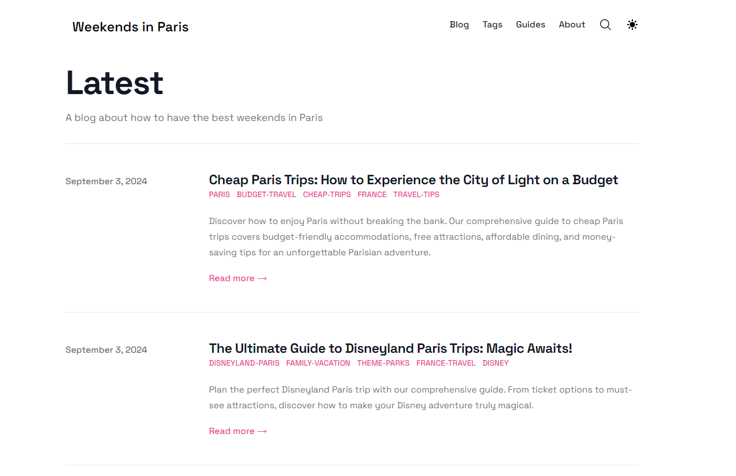Screen dimensions: 736x476
Task: Open the Disneyland Paris guide article title
Action: (390, 348)
